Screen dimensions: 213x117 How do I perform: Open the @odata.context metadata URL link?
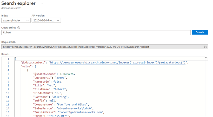(118, 63)
